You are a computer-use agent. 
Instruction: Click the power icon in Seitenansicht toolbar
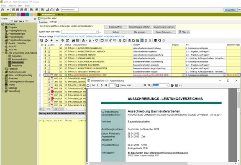(x=88, y=85)
